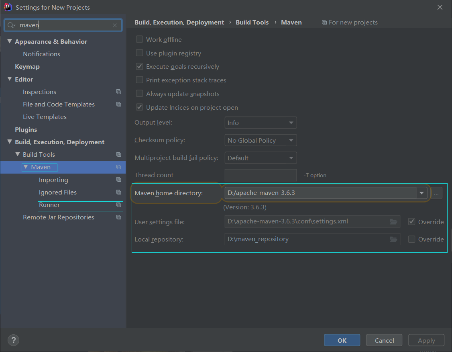452x352 pixels.
Task: Enable Use plugin registry checkbox
Action: click(x=140, y=53)
